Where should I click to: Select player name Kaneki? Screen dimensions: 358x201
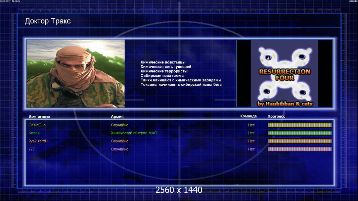pos(34,133)
